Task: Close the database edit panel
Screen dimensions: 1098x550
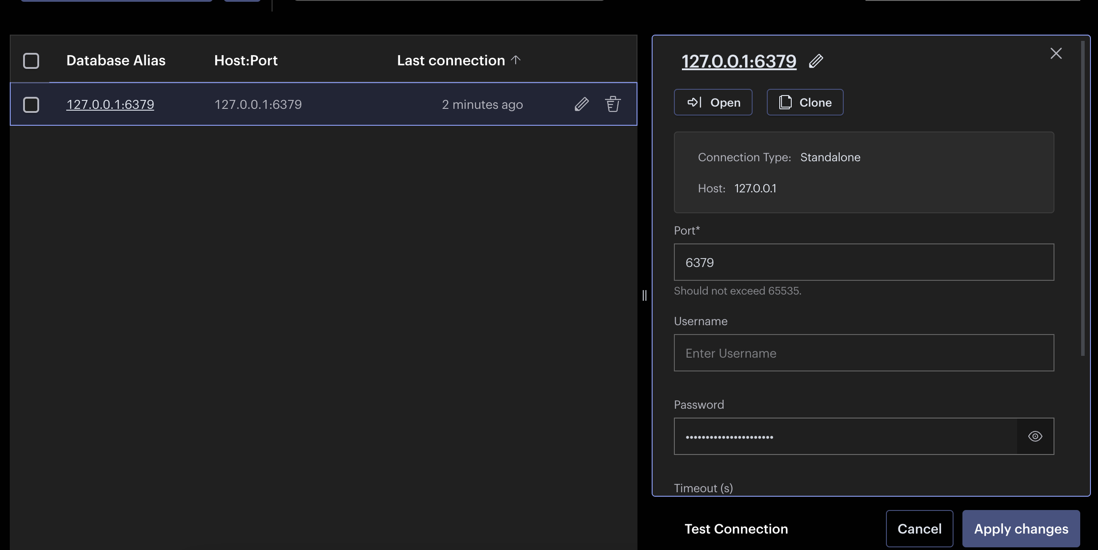Action: point(1056,53)
